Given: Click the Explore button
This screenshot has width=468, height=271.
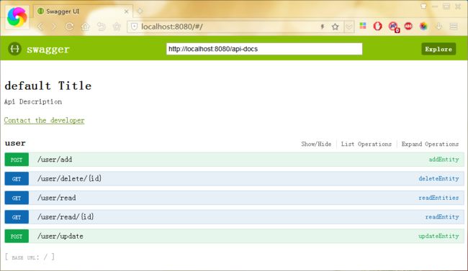Looking at the screenshot, I should 438,49.
